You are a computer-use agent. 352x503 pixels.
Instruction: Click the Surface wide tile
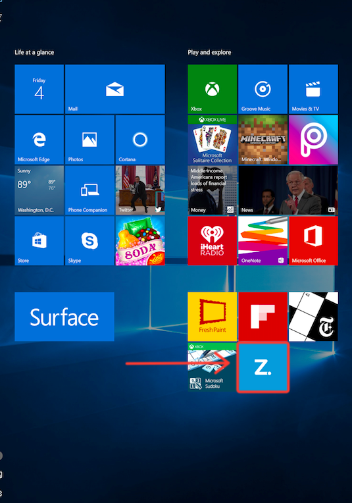[x=64, y=316]
